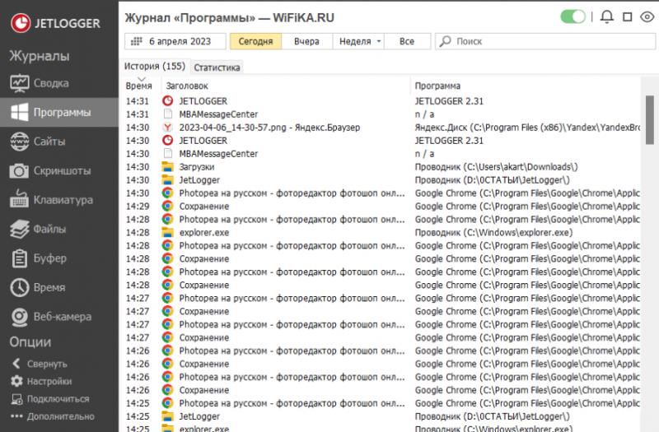659x432 pixels.
Task: Click the vertical scrollbar thumb
Action: pos(650,119)
